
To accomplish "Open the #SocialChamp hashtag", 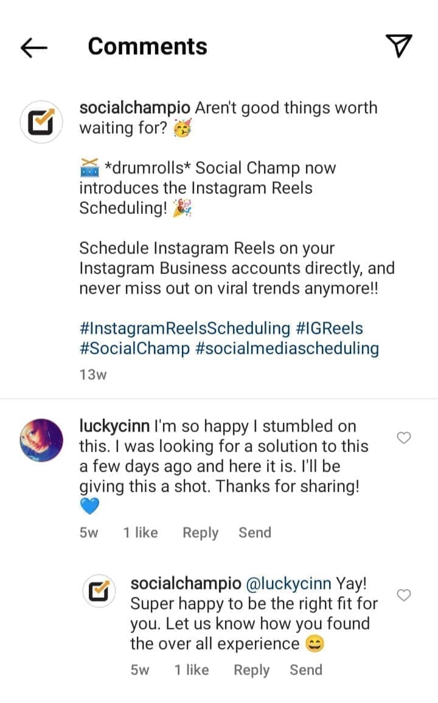I will coord(130,349).
